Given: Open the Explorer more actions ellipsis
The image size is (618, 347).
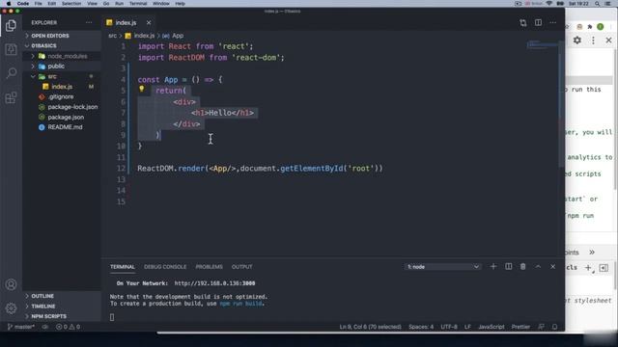Looking at the screenshot, I should pos(89,22).
